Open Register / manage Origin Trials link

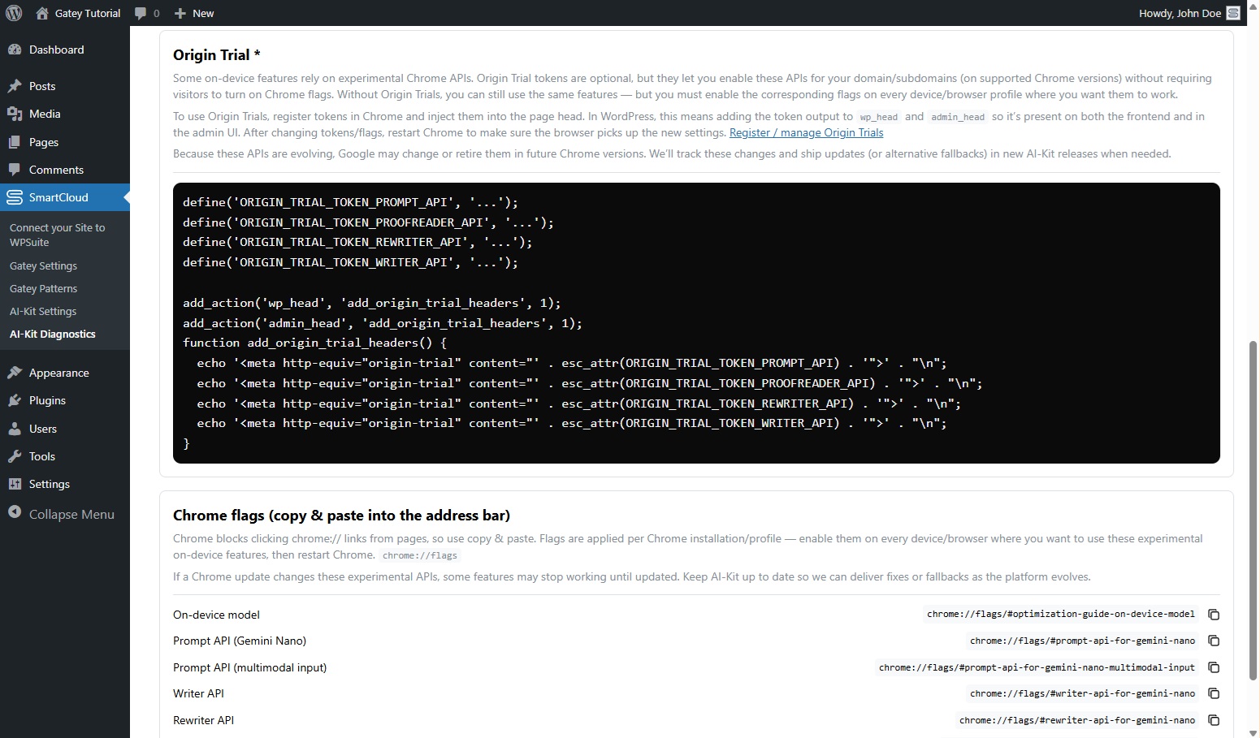pyautogui.click(x=806, y=132)
